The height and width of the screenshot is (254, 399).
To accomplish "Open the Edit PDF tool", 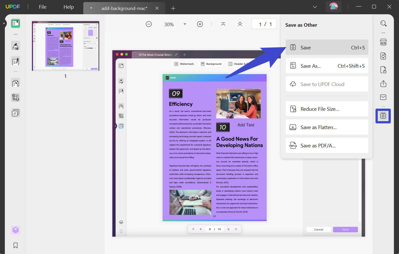I will [16, 61].
